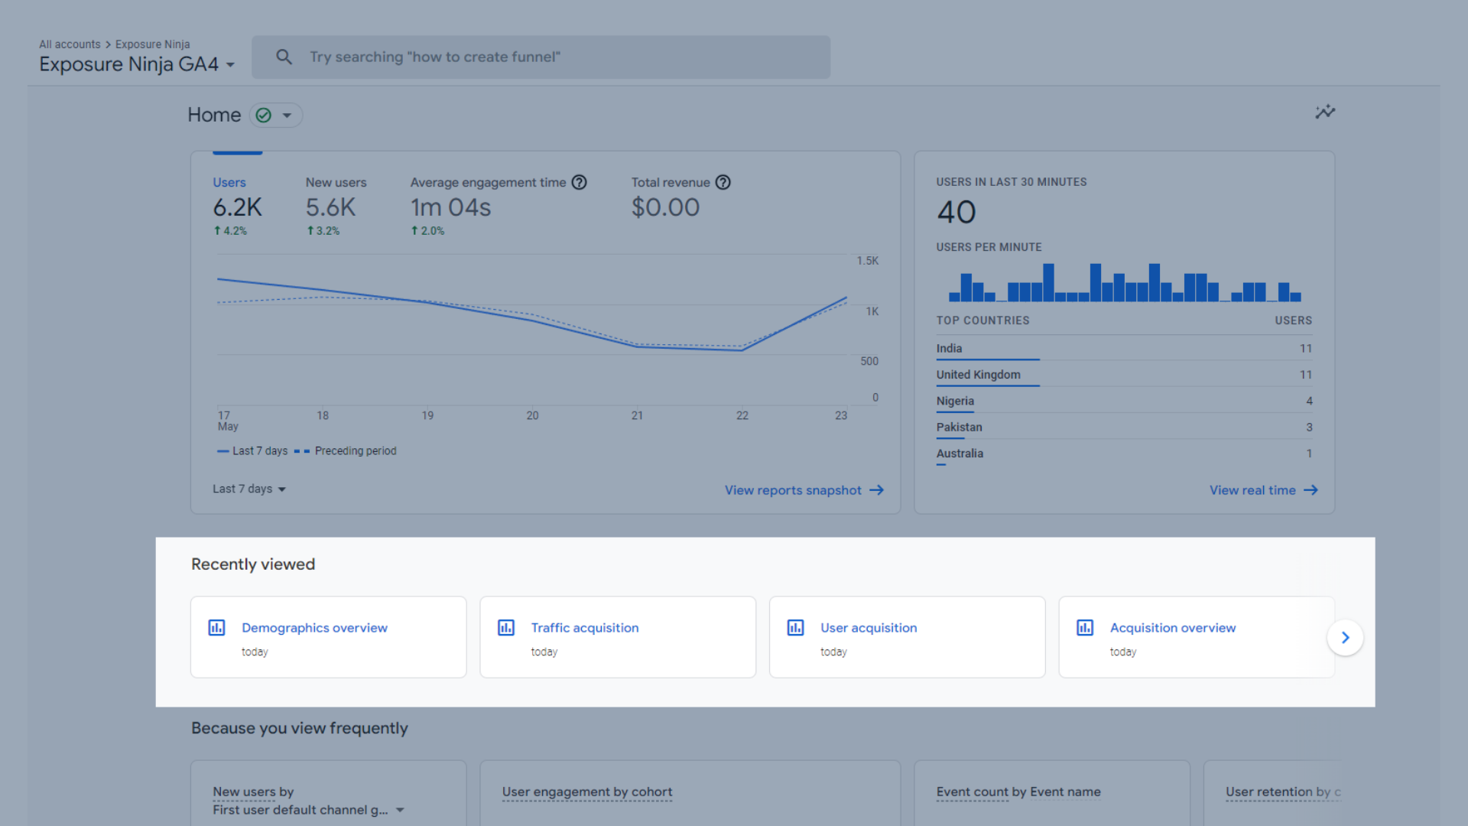Click the search bar magnifier icon
The image size is (1468, 826).
(284, 57)
